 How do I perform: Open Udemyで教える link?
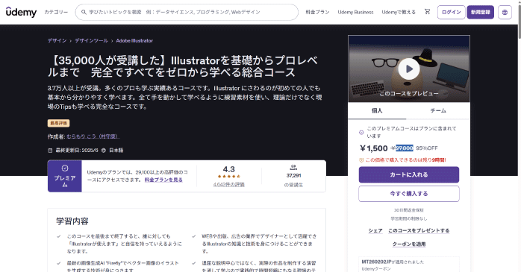tap(399, 12)
